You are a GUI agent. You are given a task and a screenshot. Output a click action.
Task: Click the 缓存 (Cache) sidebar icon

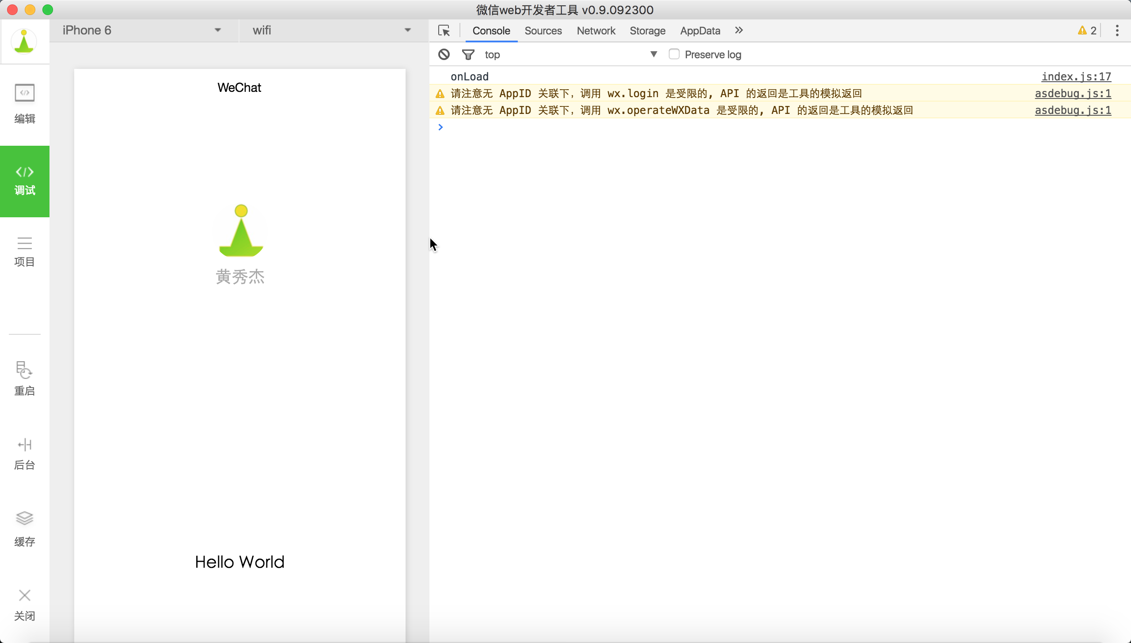coord(25,528)
